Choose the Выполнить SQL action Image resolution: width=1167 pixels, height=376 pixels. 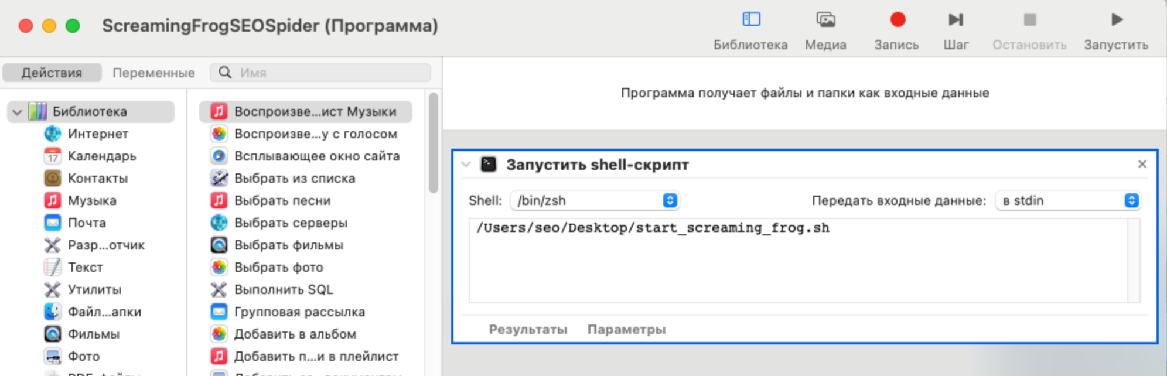pos(283,290)
